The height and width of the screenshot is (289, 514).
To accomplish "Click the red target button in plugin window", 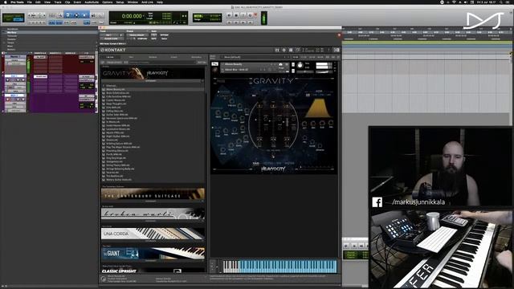I will [x=339, y=35].
